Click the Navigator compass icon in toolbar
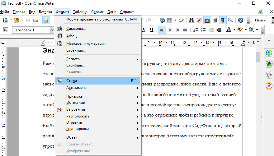Image resolution: width=274 pixels, height=156 pixels. pyautogui.click(x=199, y=20)
